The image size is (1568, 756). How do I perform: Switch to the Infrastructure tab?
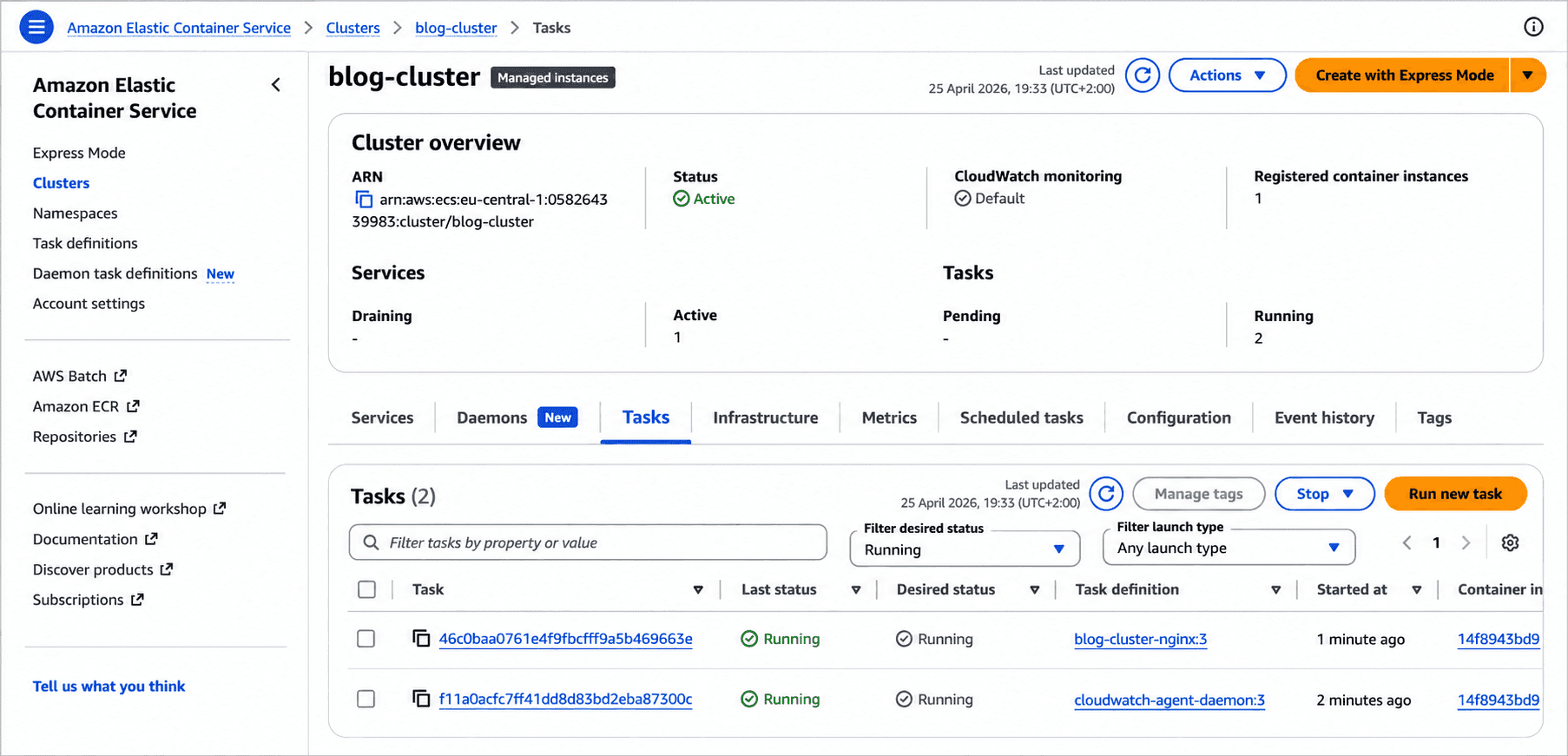pos(766,417)
